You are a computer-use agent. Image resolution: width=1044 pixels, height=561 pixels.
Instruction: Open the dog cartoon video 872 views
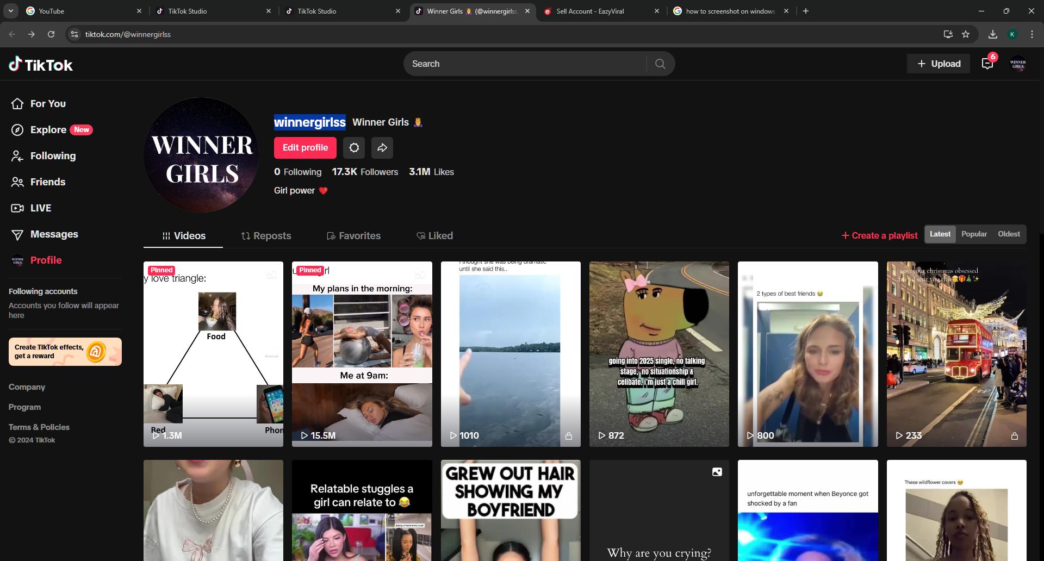659,354
